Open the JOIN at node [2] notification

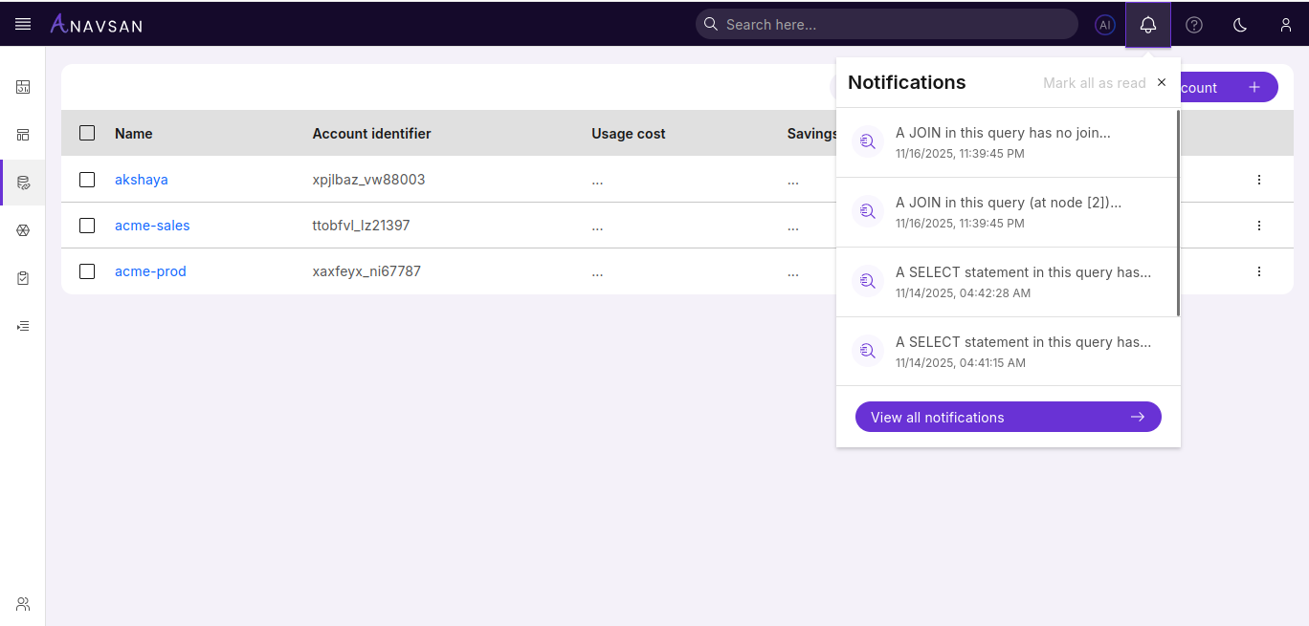[x=1008, y=211]
